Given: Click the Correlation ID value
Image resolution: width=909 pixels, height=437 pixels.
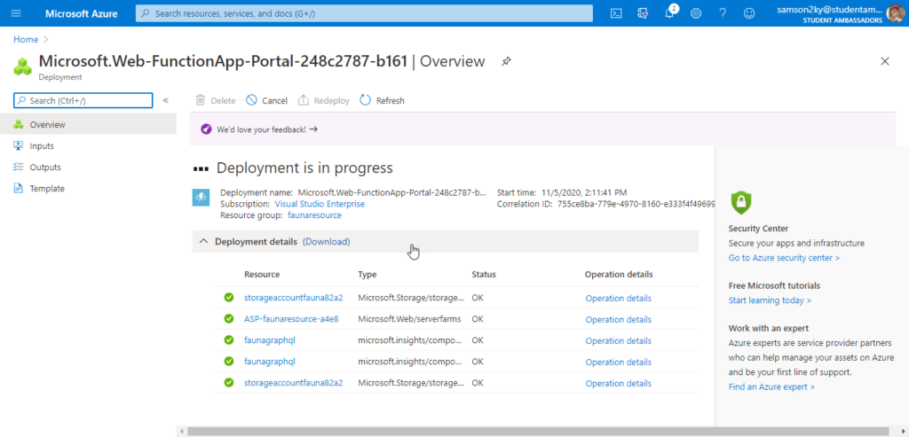Looking at the screenshot, I should [636, 204].
